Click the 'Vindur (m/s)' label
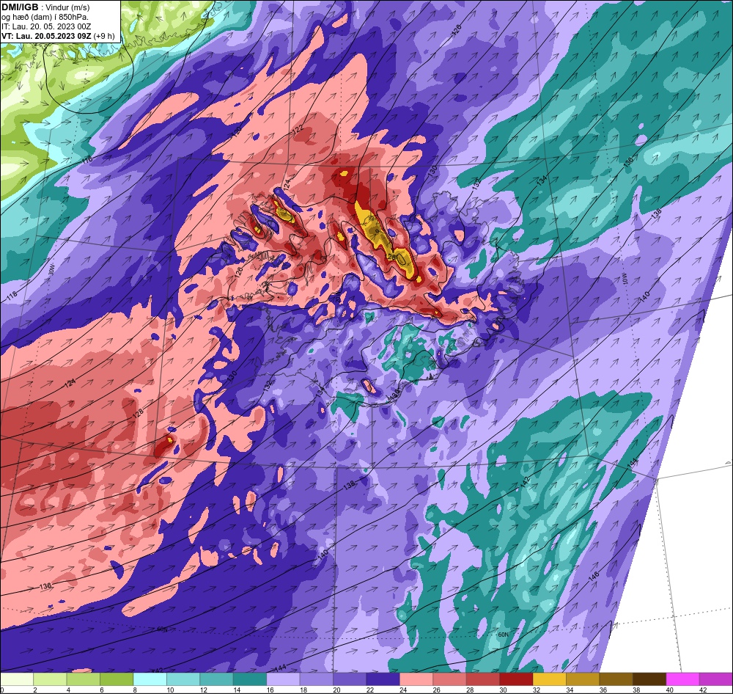Viewport: 733px width, 694px height. pos(67,7)
